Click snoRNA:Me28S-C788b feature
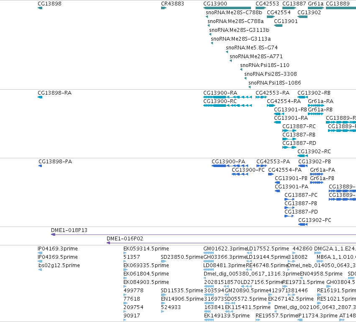 [207, 17]
